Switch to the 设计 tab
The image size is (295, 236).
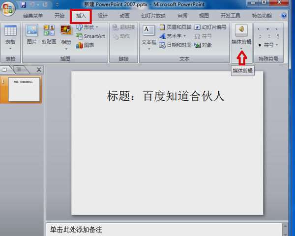click(103, 16)
